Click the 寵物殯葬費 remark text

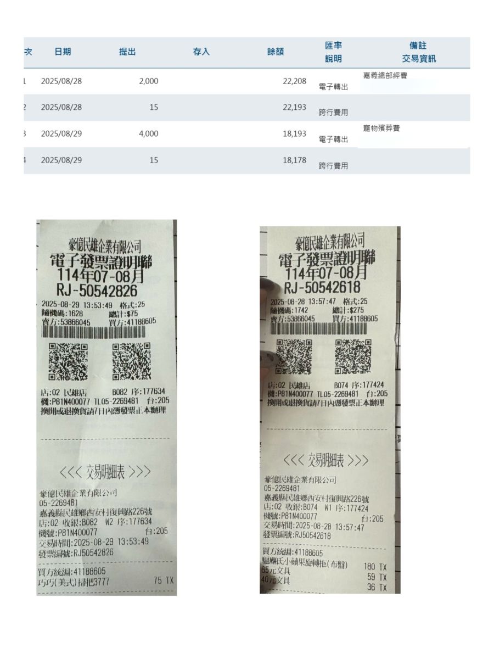(381, 128)
